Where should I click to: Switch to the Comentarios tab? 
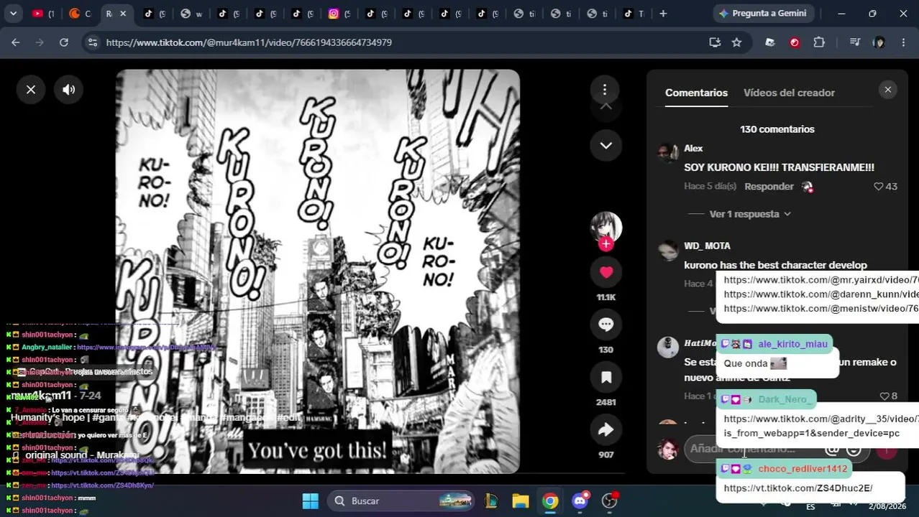696,93
